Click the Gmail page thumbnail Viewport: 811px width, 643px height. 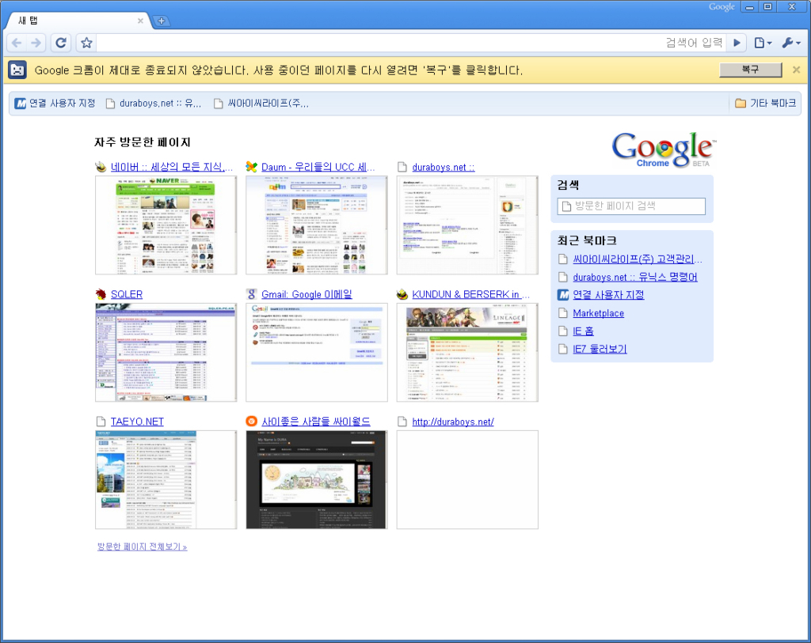317,352
